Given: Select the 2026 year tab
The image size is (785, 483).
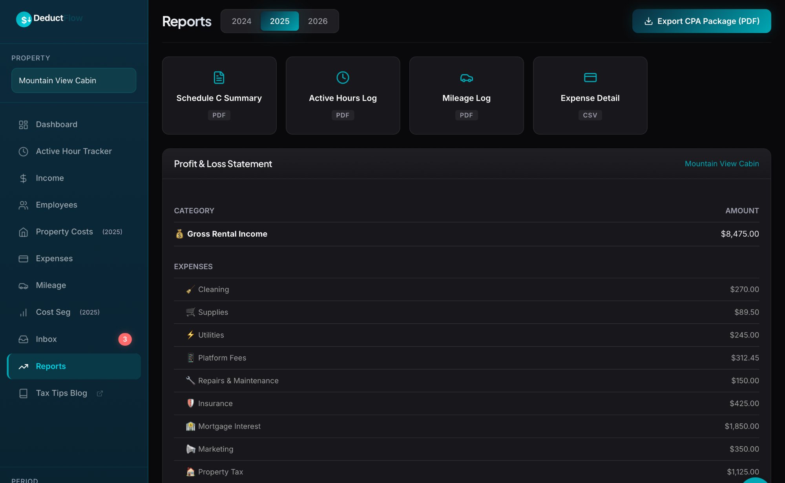Looking at the screenshot, I should pos(318,21).
